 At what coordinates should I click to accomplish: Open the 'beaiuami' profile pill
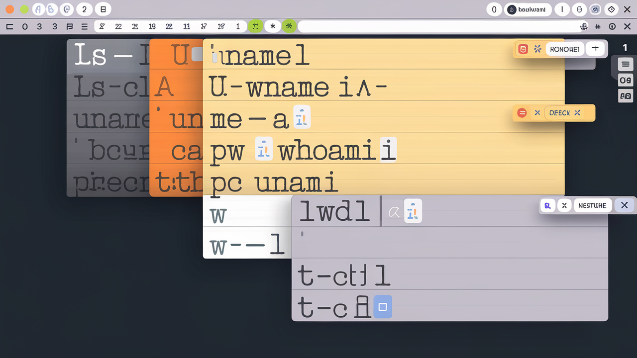(x=528, y=9)
